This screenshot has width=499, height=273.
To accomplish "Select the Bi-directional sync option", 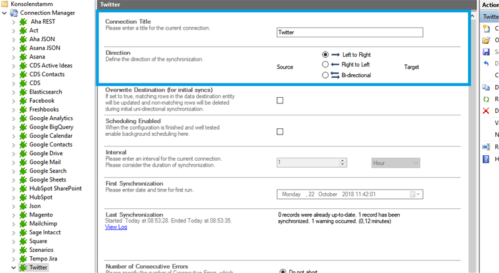I will coord(325,75).
